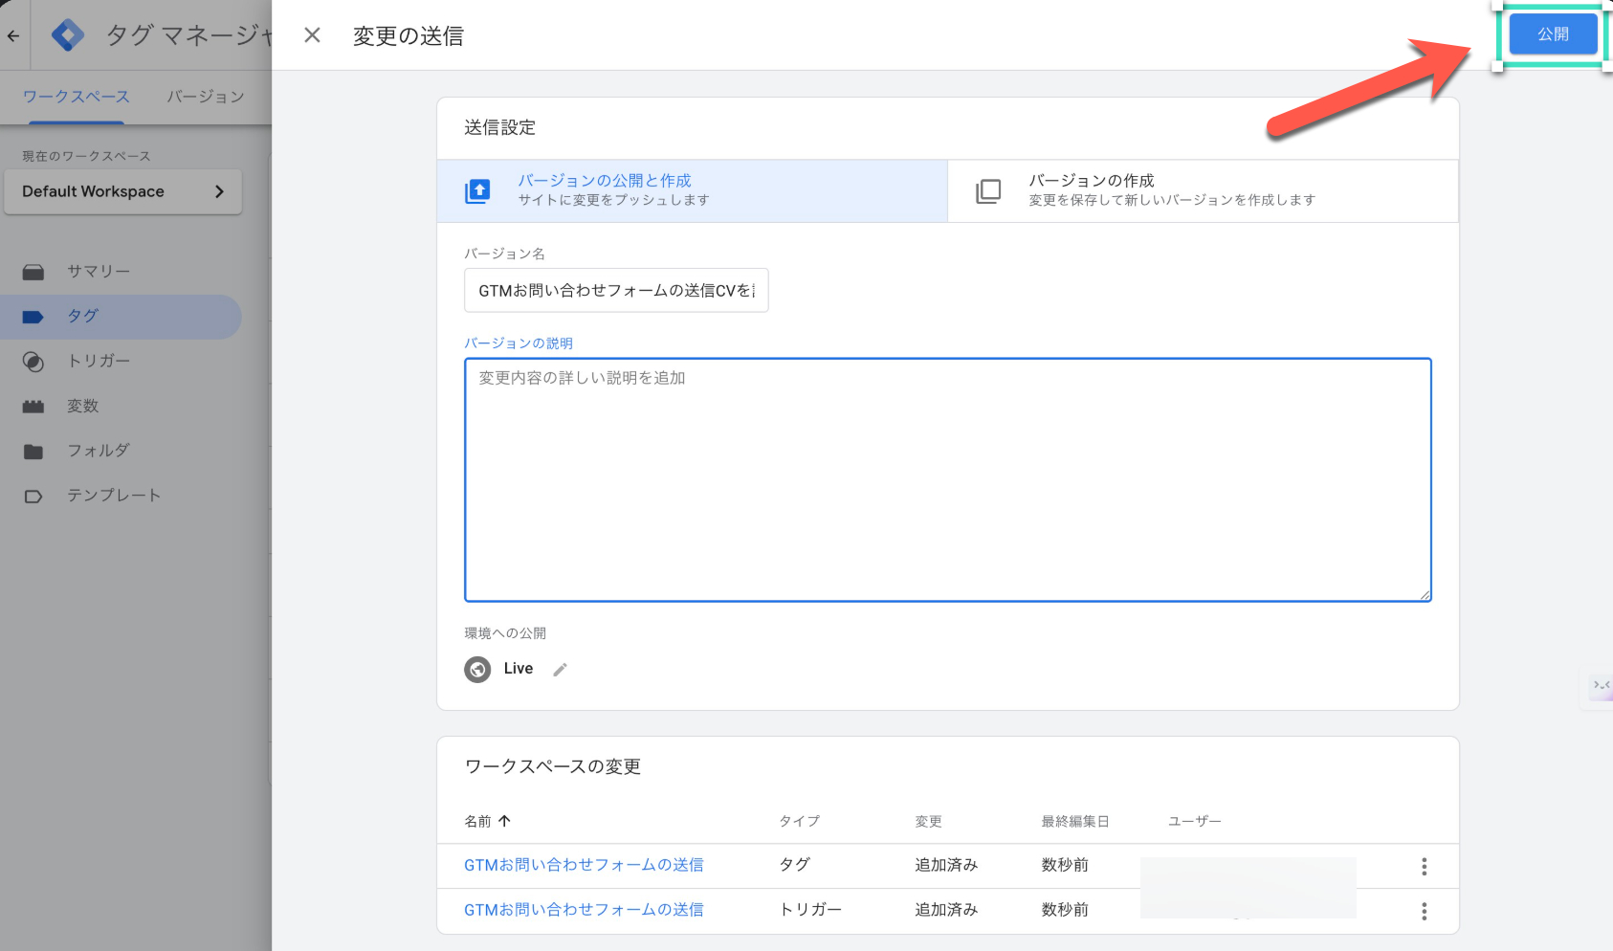Viewport: 1613px width, 951px height.
Task: Click the Live environment globe icon
Action: [x=477, y=670]
